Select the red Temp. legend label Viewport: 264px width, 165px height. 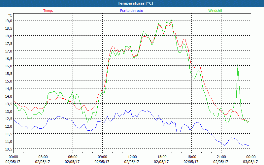pos(48,11)
